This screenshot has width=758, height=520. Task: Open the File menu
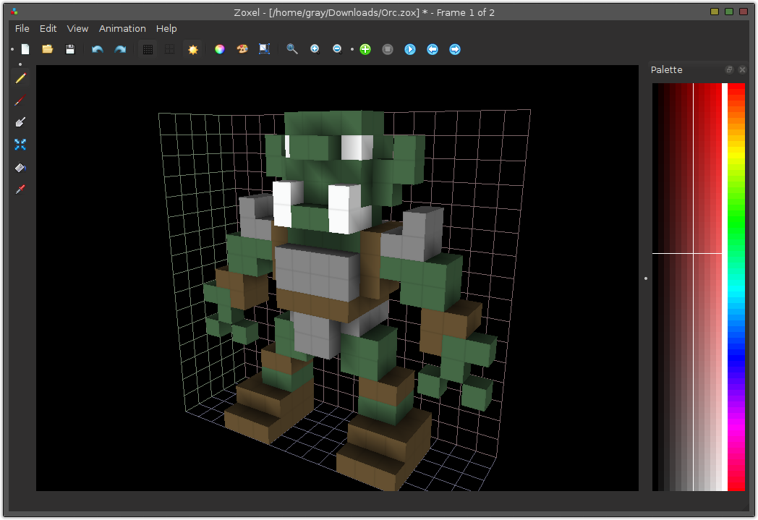22,28
